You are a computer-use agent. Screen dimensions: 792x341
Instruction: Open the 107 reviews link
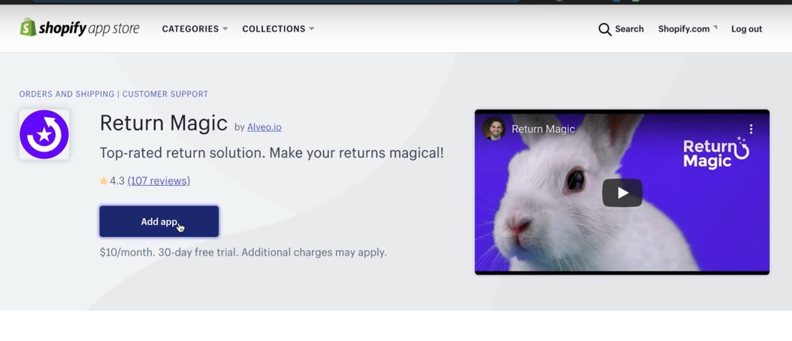(x=159, y=181)
